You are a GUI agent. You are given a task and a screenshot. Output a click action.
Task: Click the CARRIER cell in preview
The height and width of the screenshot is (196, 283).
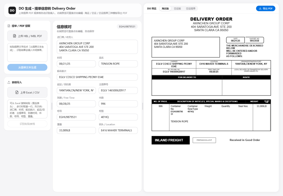(174, 64)
